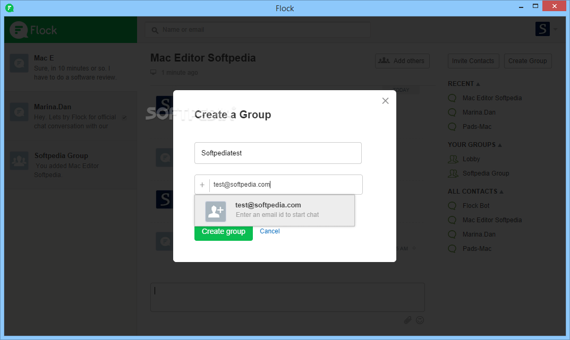The image size is (570, 340).
Task: Open Softpedia Group conversation in chat list
Action: pyautogui.click(x=71, y=165)
